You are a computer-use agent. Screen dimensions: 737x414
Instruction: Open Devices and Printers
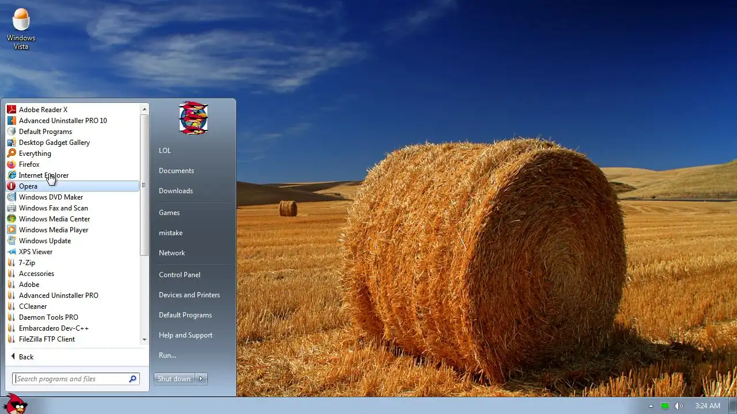189,294
